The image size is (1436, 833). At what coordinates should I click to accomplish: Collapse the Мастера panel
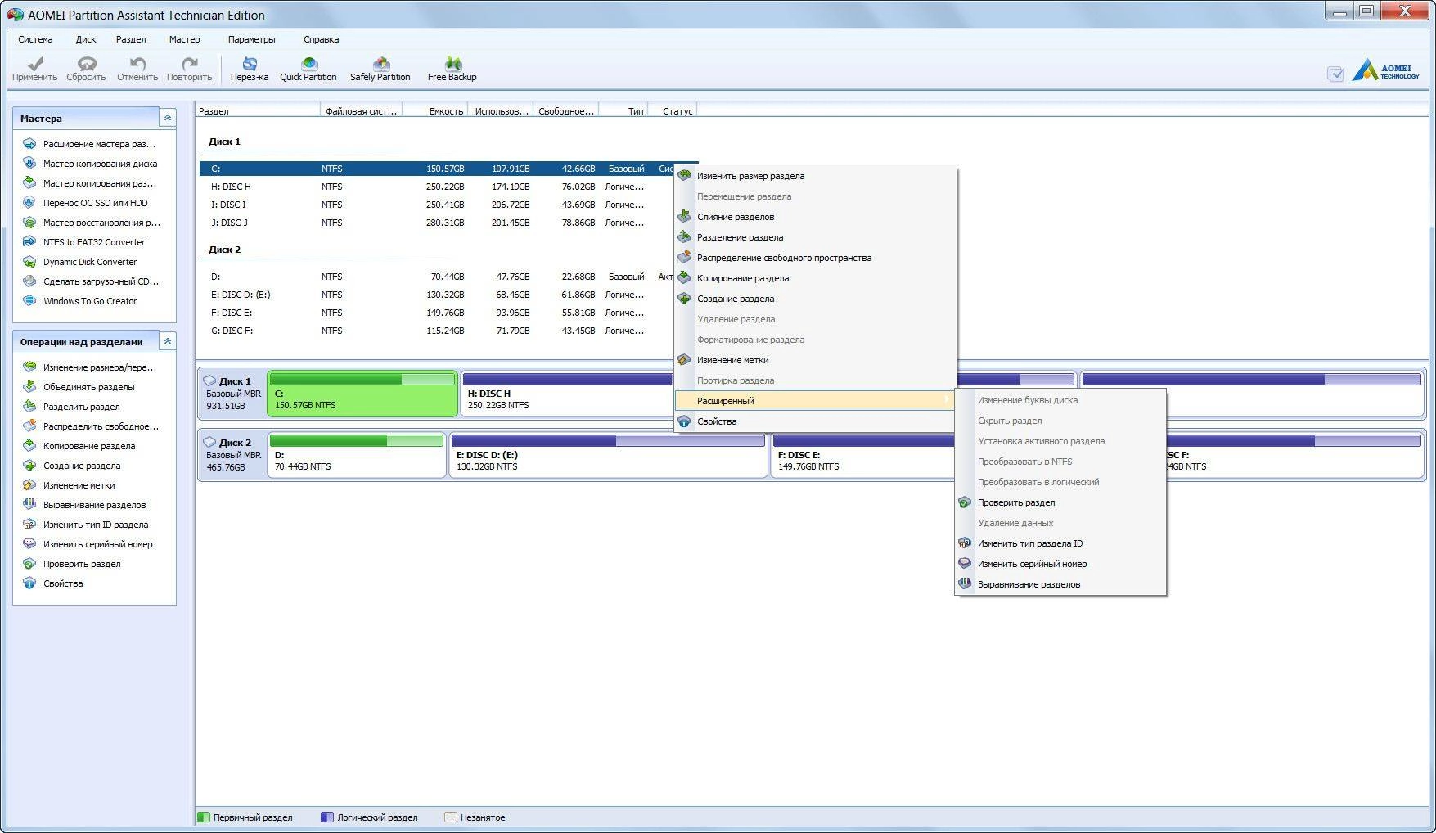pyautogui.click(x=167, y=118)
